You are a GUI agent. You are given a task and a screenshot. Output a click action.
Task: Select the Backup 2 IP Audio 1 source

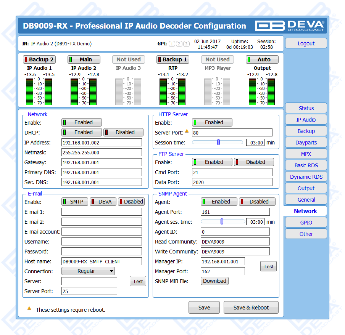click(39, 59)
